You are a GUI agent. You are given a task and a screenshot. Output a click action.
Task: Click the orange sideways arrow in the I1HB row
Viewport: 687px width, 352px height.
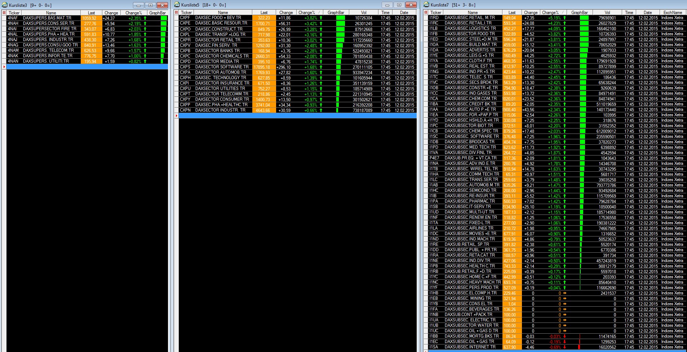tap(564, 293)
